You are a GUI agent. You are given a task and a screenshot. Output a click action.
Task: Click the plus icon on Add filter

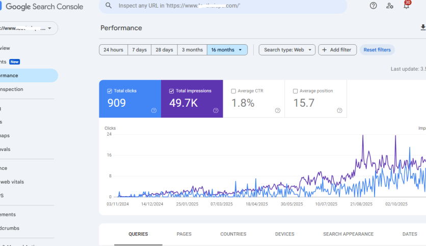pos(324,50)
